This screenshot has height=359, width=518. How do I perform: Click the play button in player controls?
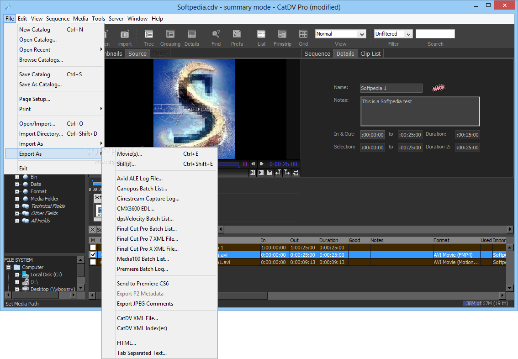(x=261, y=172)
